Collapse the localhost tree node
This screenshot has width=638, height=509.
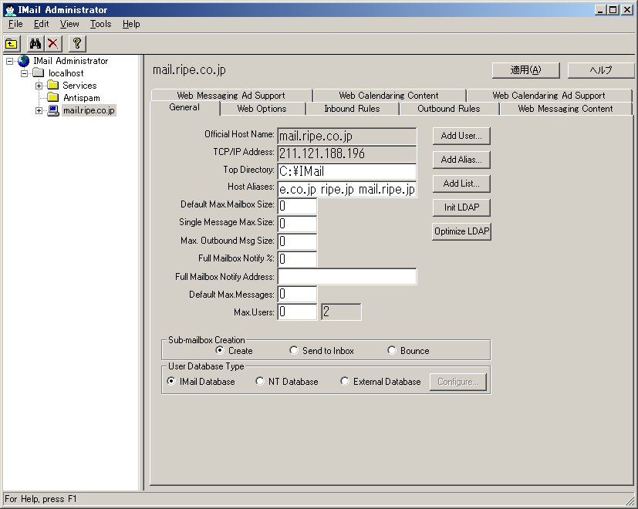click(25, 73)
